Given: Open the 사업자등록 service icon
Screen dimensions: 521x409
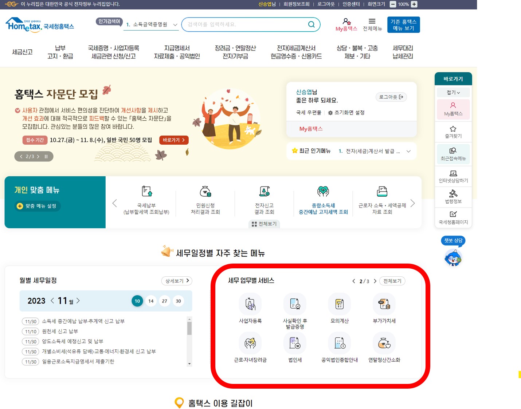Looking at the screenshot, I should point(250,304).
